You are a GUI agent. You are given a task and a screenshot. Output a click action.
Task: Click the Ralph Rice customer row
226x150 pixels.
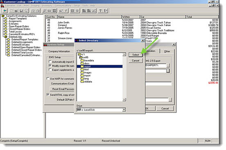click(x=132, y=33)
